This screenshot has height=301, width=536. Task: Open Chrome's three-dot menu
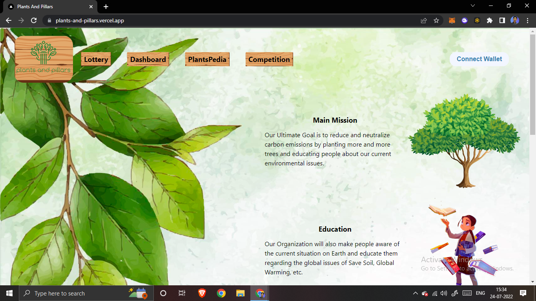click(x=527, y=20)
